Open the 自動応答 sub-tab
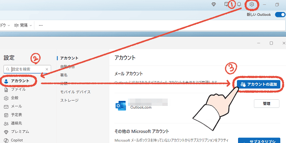This screenshot has width=286, height=143. 68,67
